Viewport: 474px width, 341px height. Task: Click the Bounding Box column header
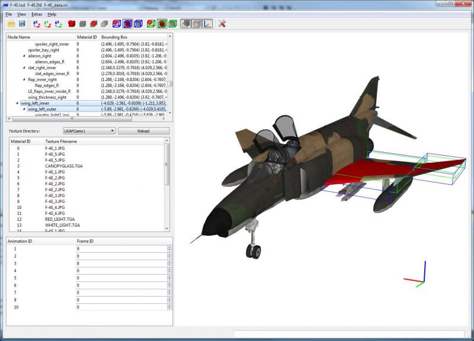pyautogui.click(x=133, y=37)
